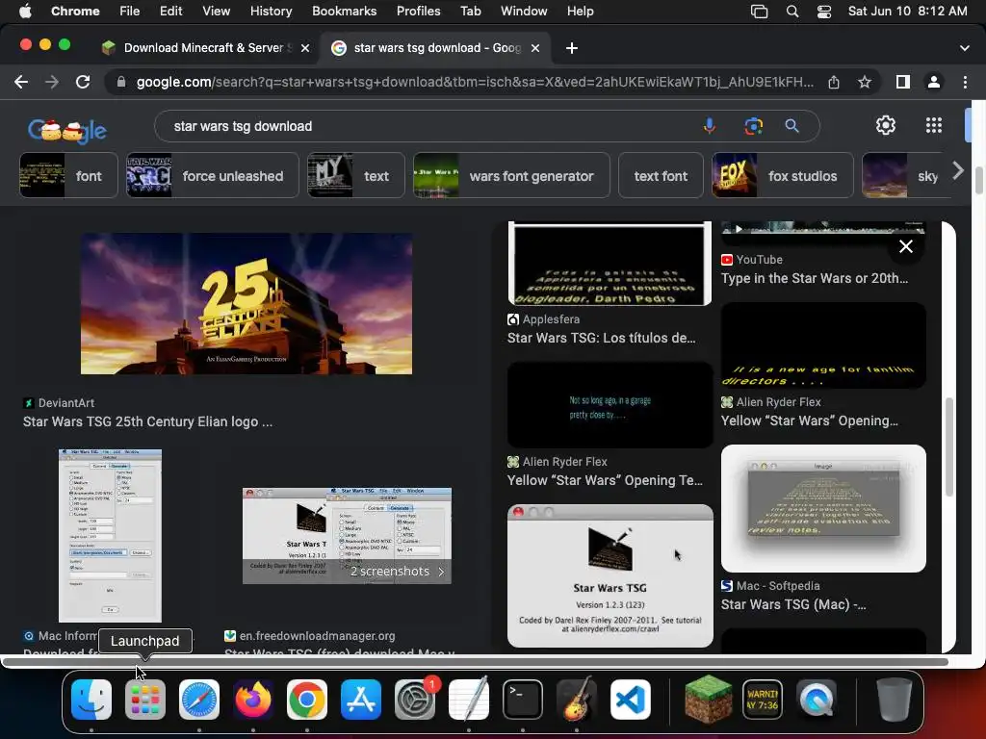Open the Applesfera Star Wars TSG result link
Image resolution: width=986 pixels, height=739 pixels.
click(x=601, y=338)
